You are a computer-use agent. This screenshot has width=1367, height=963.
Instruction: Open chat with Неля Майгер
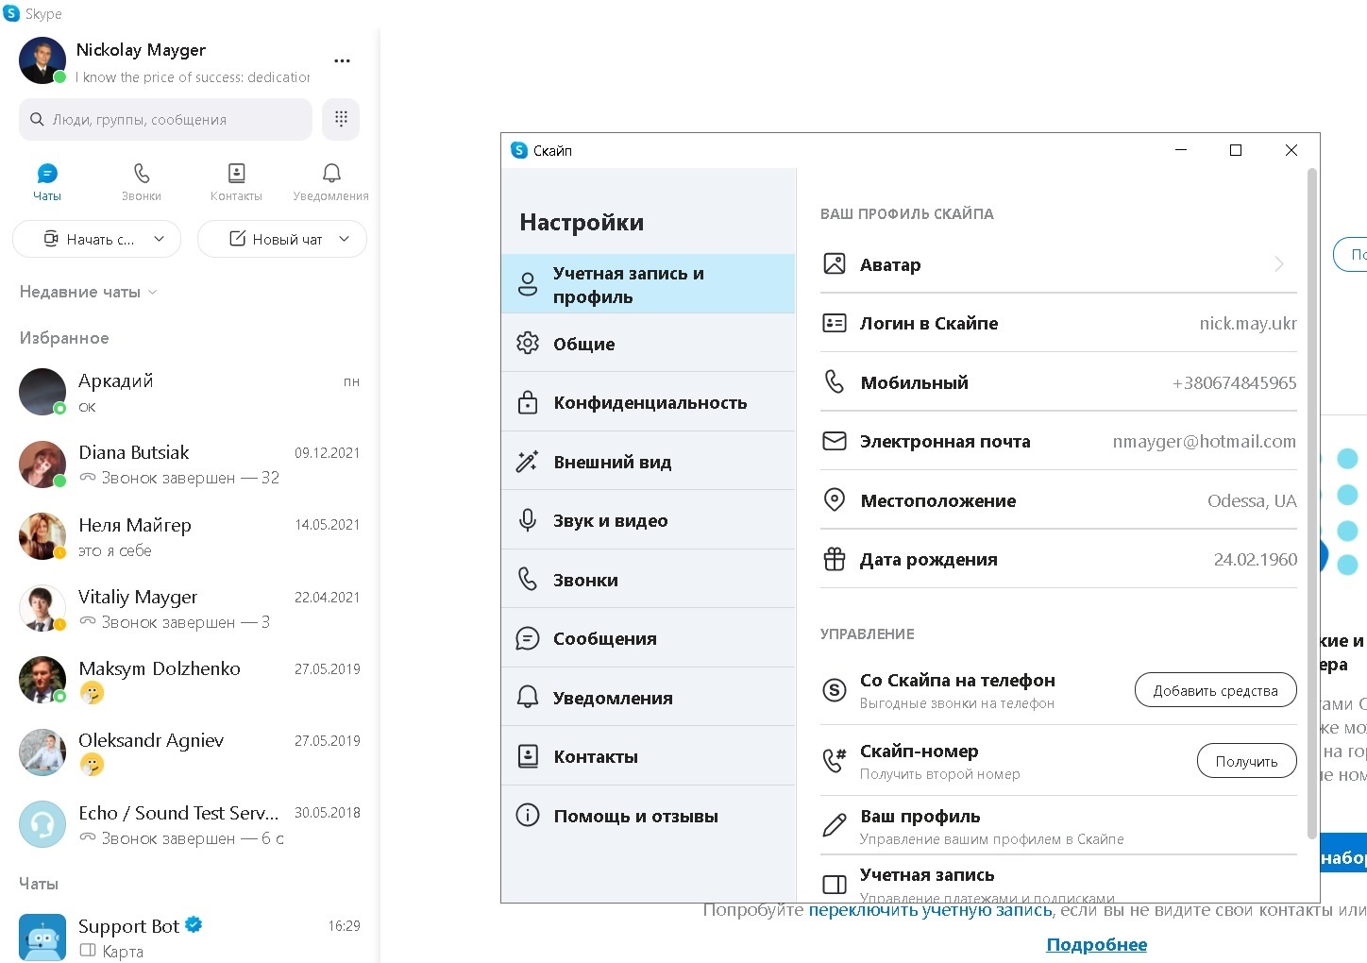pos(190,536)
